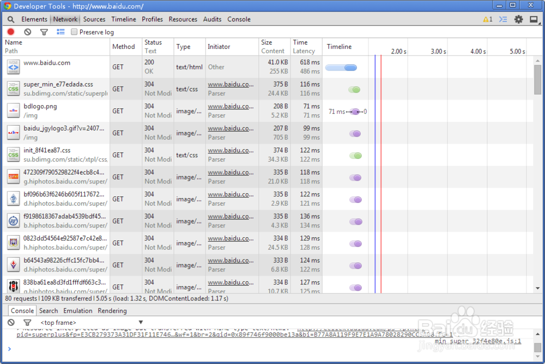
Task: Switch to the Elements tab
Action: point(34,20)
